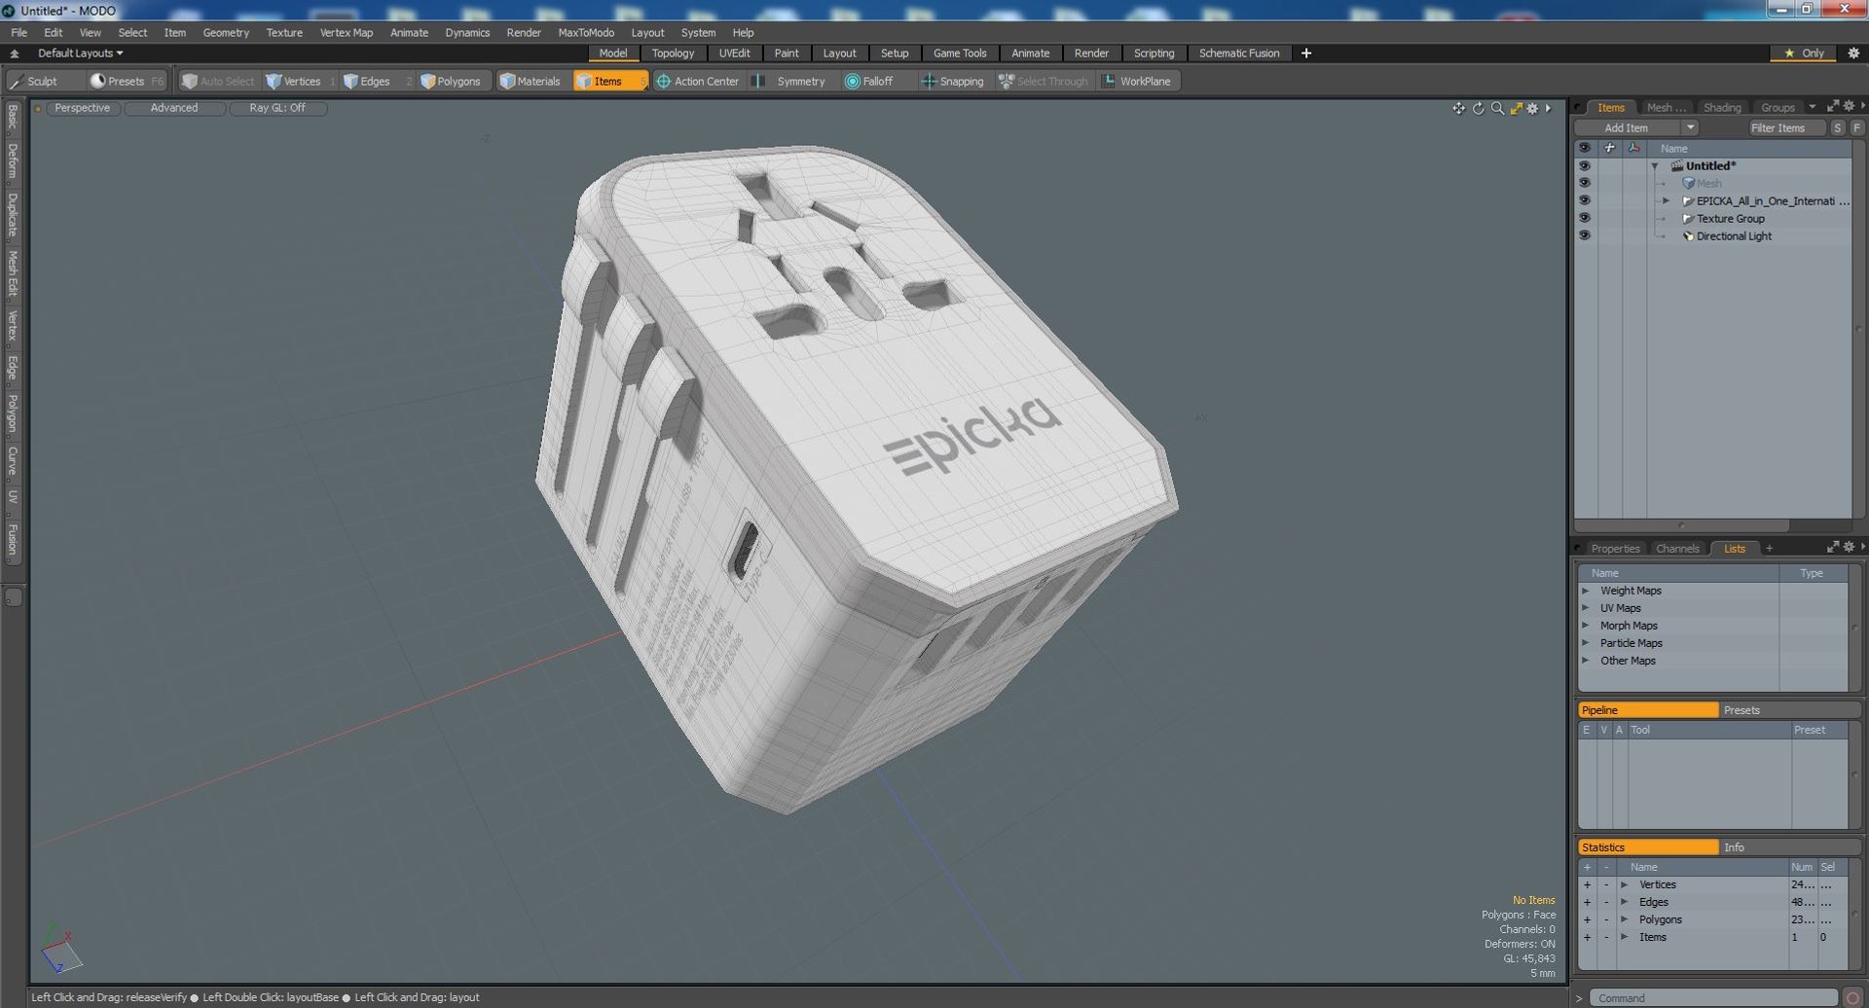Select the Sculpt tool

(34, 81)
